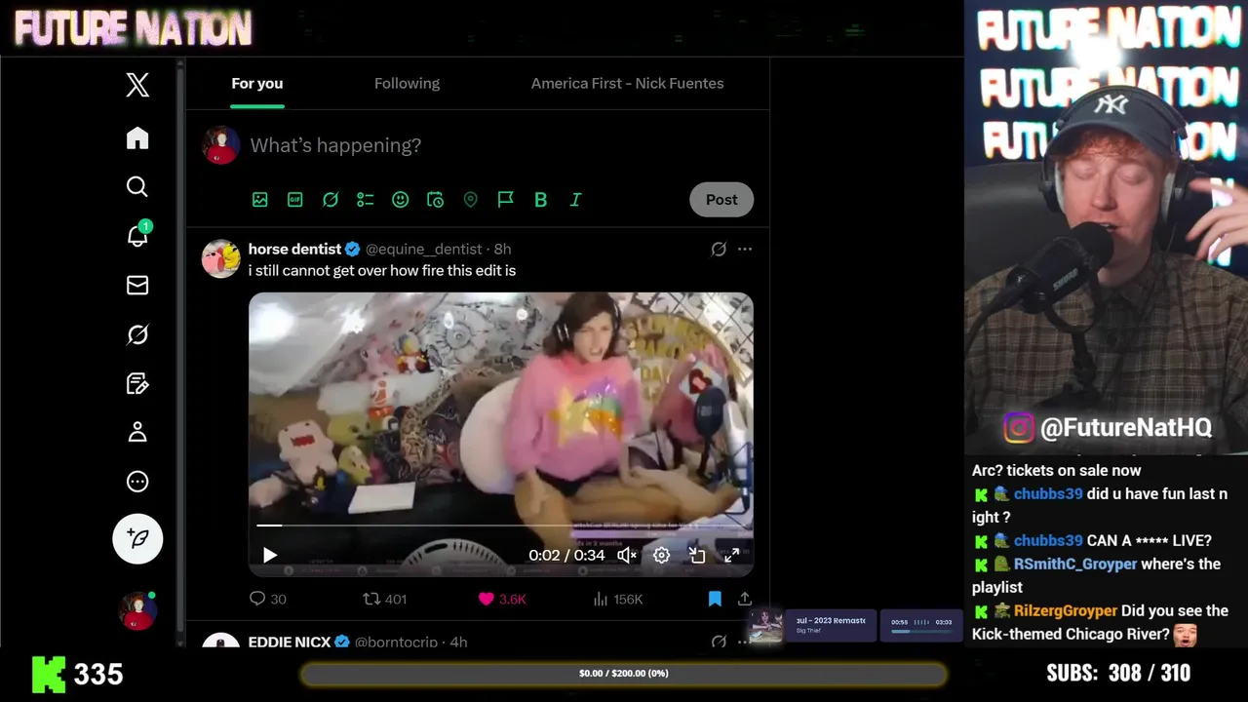Click the feed's left scrollbar
The height and width of the screenshot is (702, 1248).
tap(180, 351)
